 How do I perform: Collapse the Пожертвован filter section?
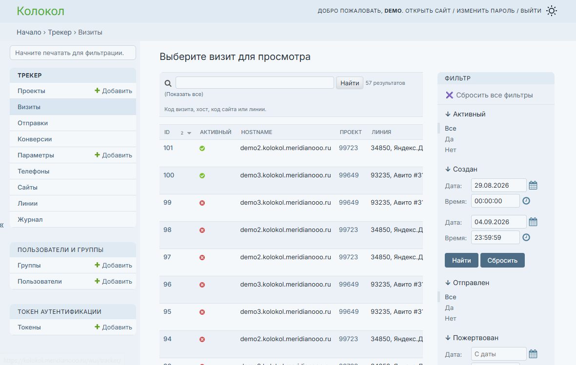coord(472,338)
